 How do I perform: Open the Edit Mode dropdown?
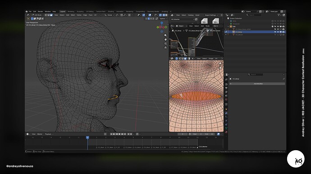(x=38, y=15)
